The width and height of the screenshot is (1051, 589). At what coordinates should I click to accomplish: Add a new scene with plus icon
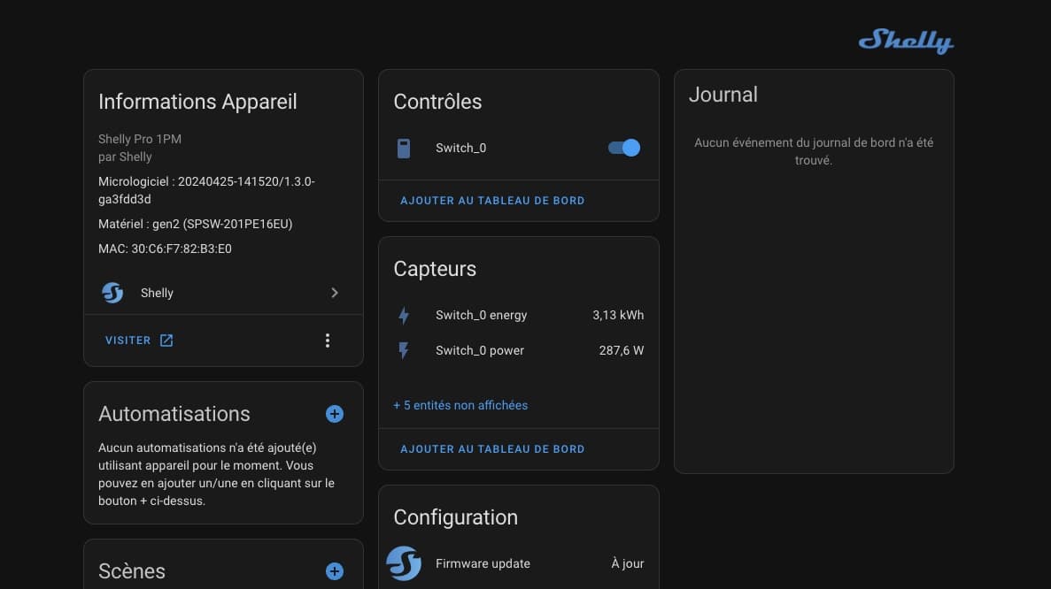tap(335, 571)
